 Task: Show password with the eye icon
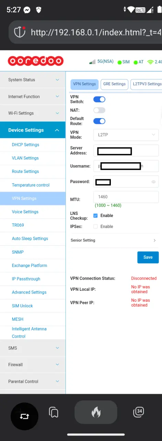153,182
